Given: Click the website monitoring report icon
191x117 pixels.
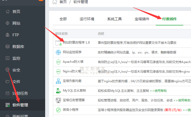Looking at the screenshot, I should pyautogui.click(x=58, y=52).
